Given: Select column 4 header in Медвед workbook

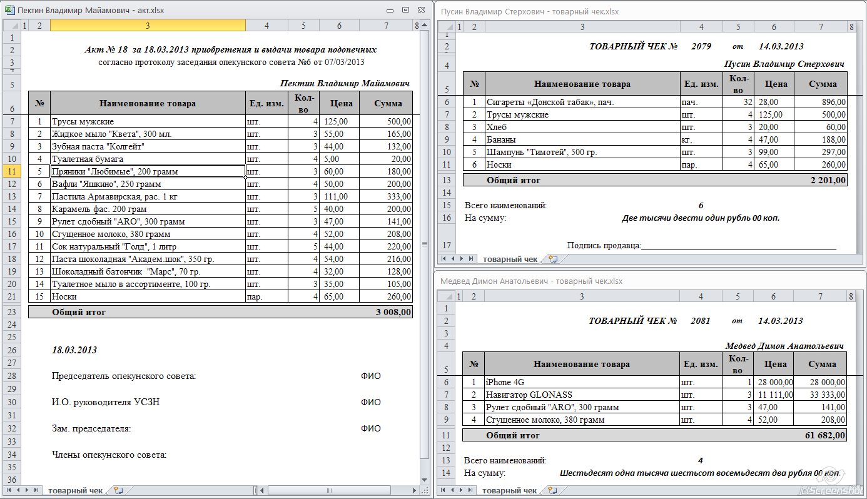Looking at the screenshot, I should pos(701,296).
